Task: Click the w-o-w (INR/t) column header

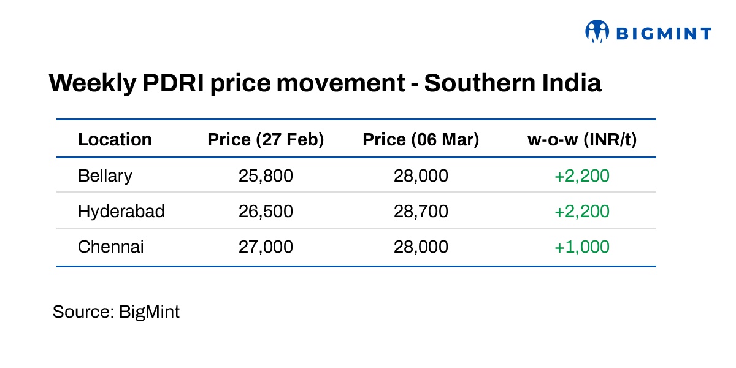Action: pos(582,140)
